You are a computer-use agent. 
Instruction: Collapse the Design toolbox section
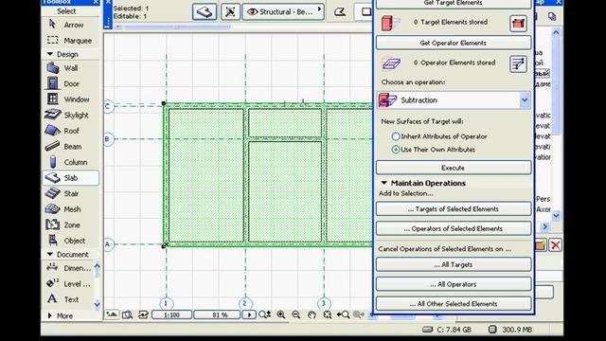pos(50,55)
